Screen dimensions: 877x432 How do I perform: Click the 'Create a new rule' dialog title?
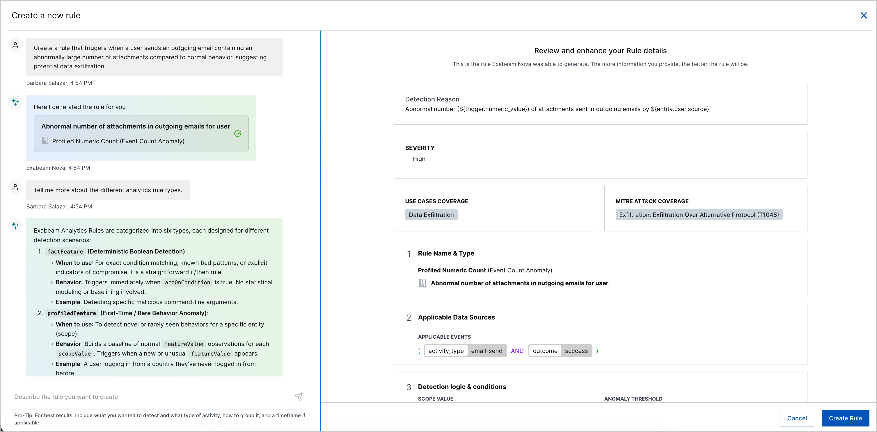coord(46,16)
